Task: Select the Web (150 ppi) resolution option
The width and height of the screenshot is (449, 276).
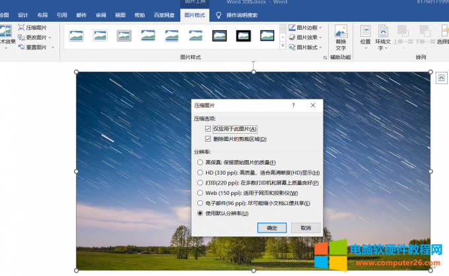Action: (x=200, y=193)
